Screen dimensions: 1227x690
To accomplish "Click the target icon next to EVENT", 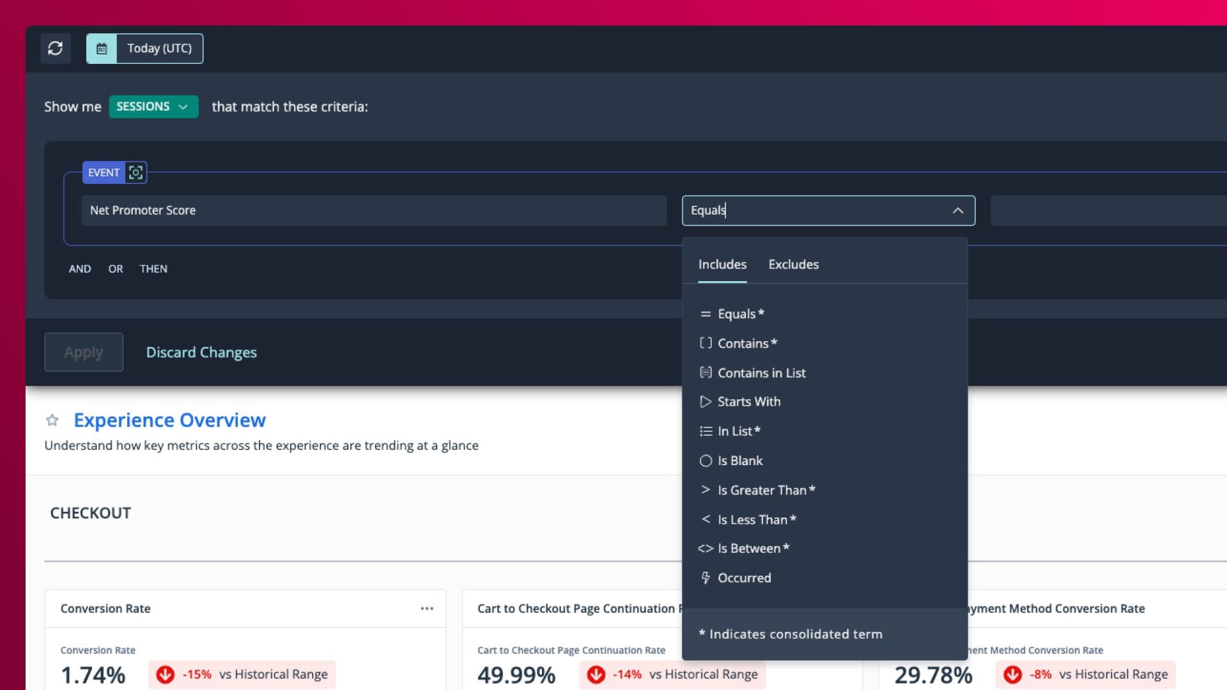I will 135,172.
